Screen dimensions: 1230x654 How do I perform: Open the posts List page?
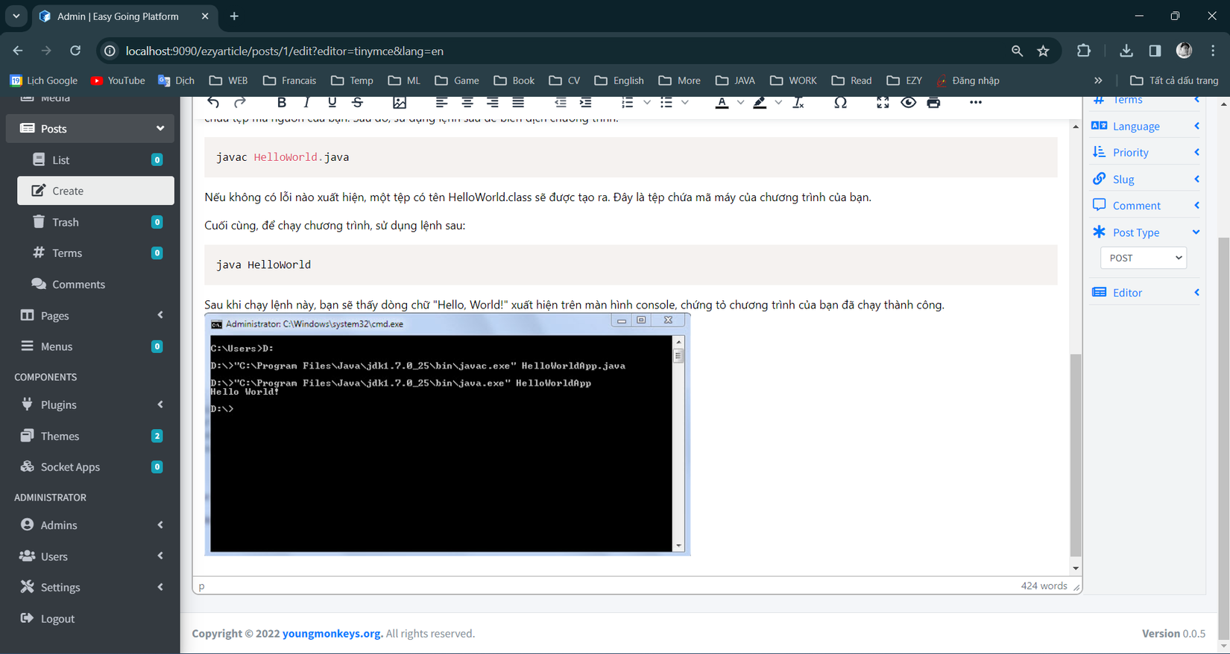coord(95,159)
